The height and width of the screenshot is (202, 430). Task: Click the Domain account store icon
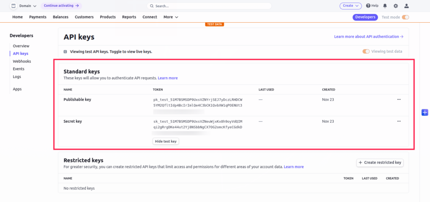(13, 6)
